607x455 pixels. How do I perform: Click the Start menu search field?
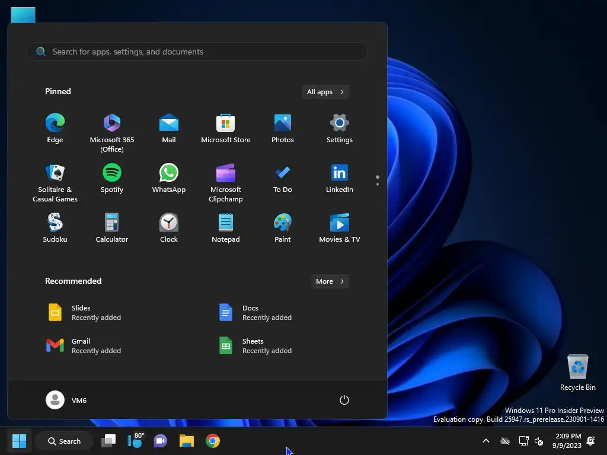coord(197,52)
